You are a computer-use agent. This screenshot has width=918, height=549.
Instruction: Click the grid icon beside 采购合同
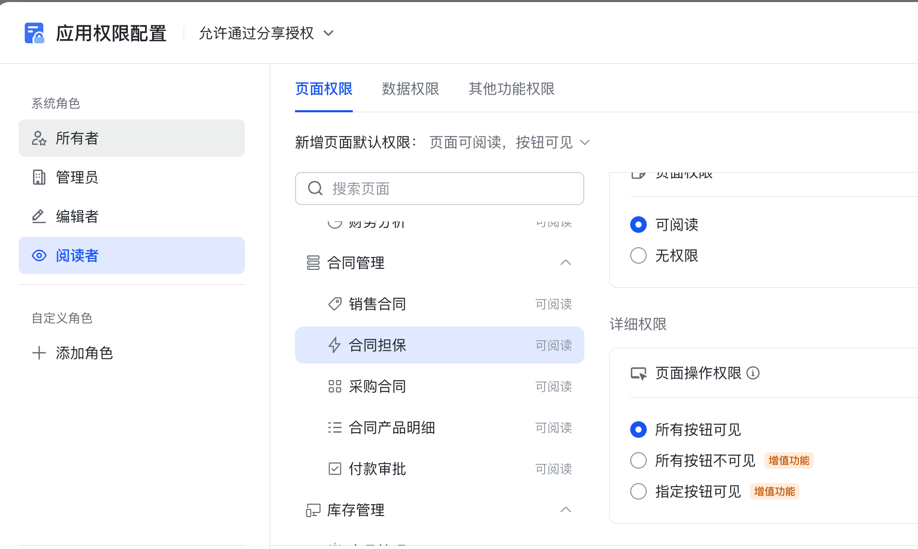pyautogui.click(x=335, y=386)
